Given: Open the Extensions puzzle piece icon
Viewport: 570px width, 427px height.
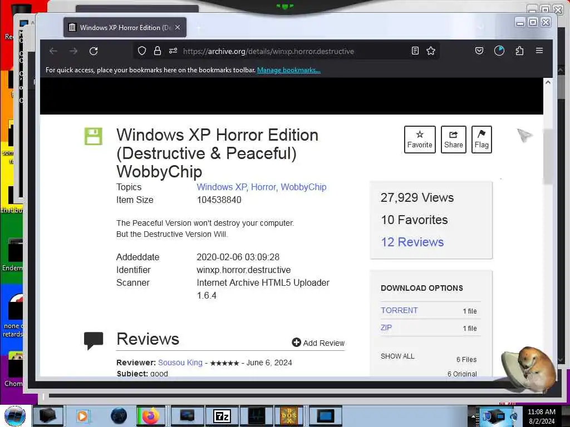Looking at the screenshot, I should click(519, 51).
